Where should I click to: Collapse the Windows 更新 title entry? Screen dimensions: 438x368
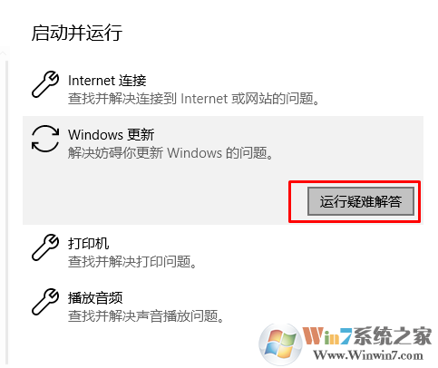point(112,135)
